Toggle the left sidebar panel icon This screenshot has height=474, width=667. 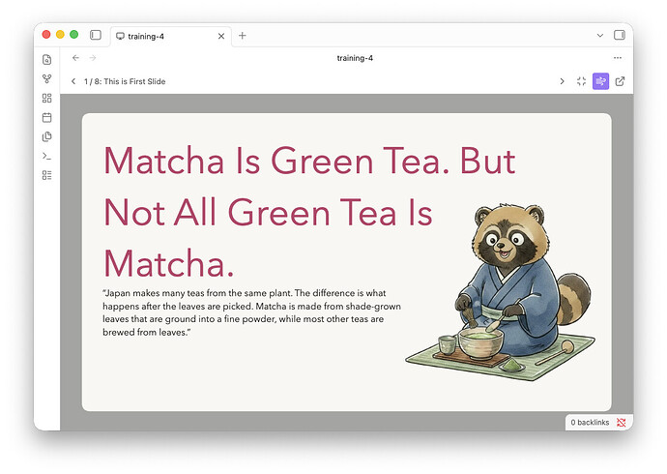96,35
